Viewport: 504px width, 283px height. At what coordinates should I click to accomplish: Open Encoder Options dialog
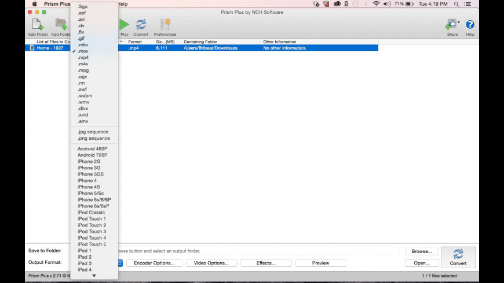[154, 263]
